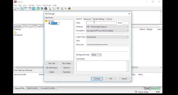Select the General tab
The width and height of the screenshot is (178, 95).
(79, 19)
